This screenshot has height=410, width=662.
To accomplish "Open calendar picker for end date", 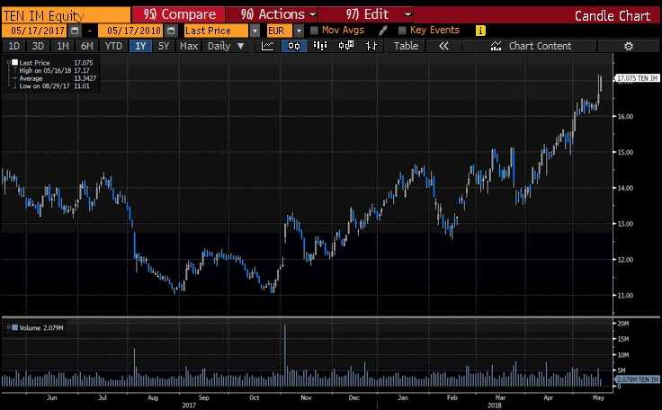I will (171, 31).
